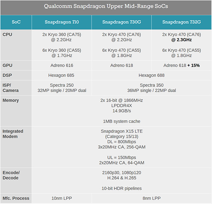Select the 10nm LPP process cell
Image resolution: width=212 pixels, height=204 pixels.
point(61,198)
